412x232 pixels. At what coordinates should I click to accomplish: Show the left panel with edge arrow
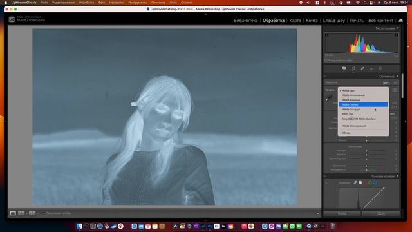pos(5,122)
